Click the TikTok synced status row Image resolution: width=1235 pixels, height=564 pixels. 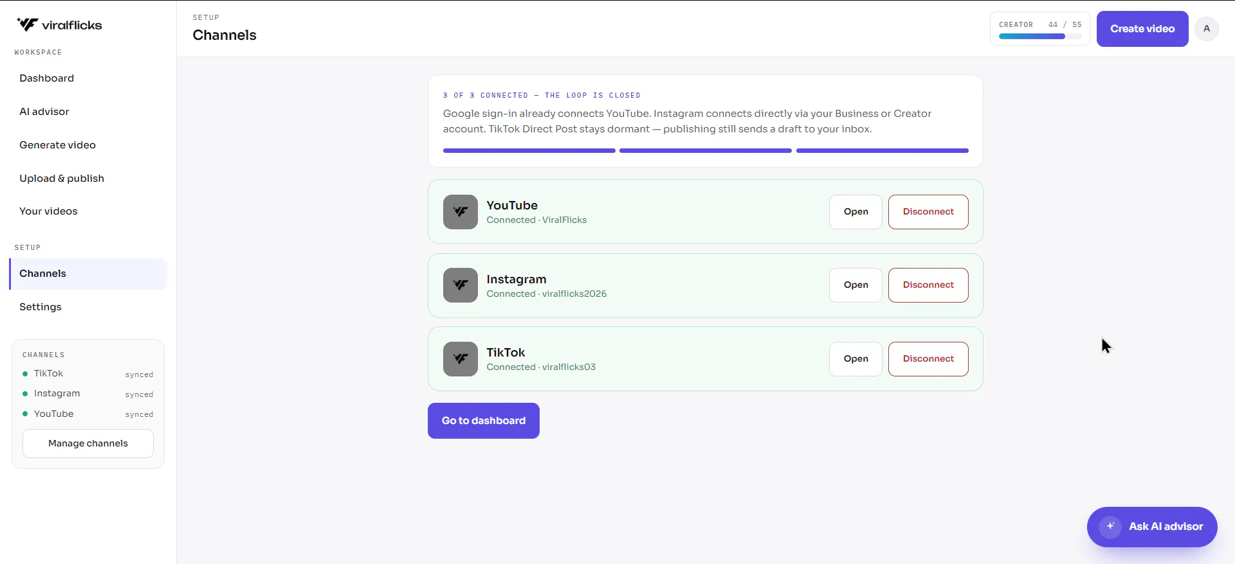pyautogui.click(x=88, y=374)
